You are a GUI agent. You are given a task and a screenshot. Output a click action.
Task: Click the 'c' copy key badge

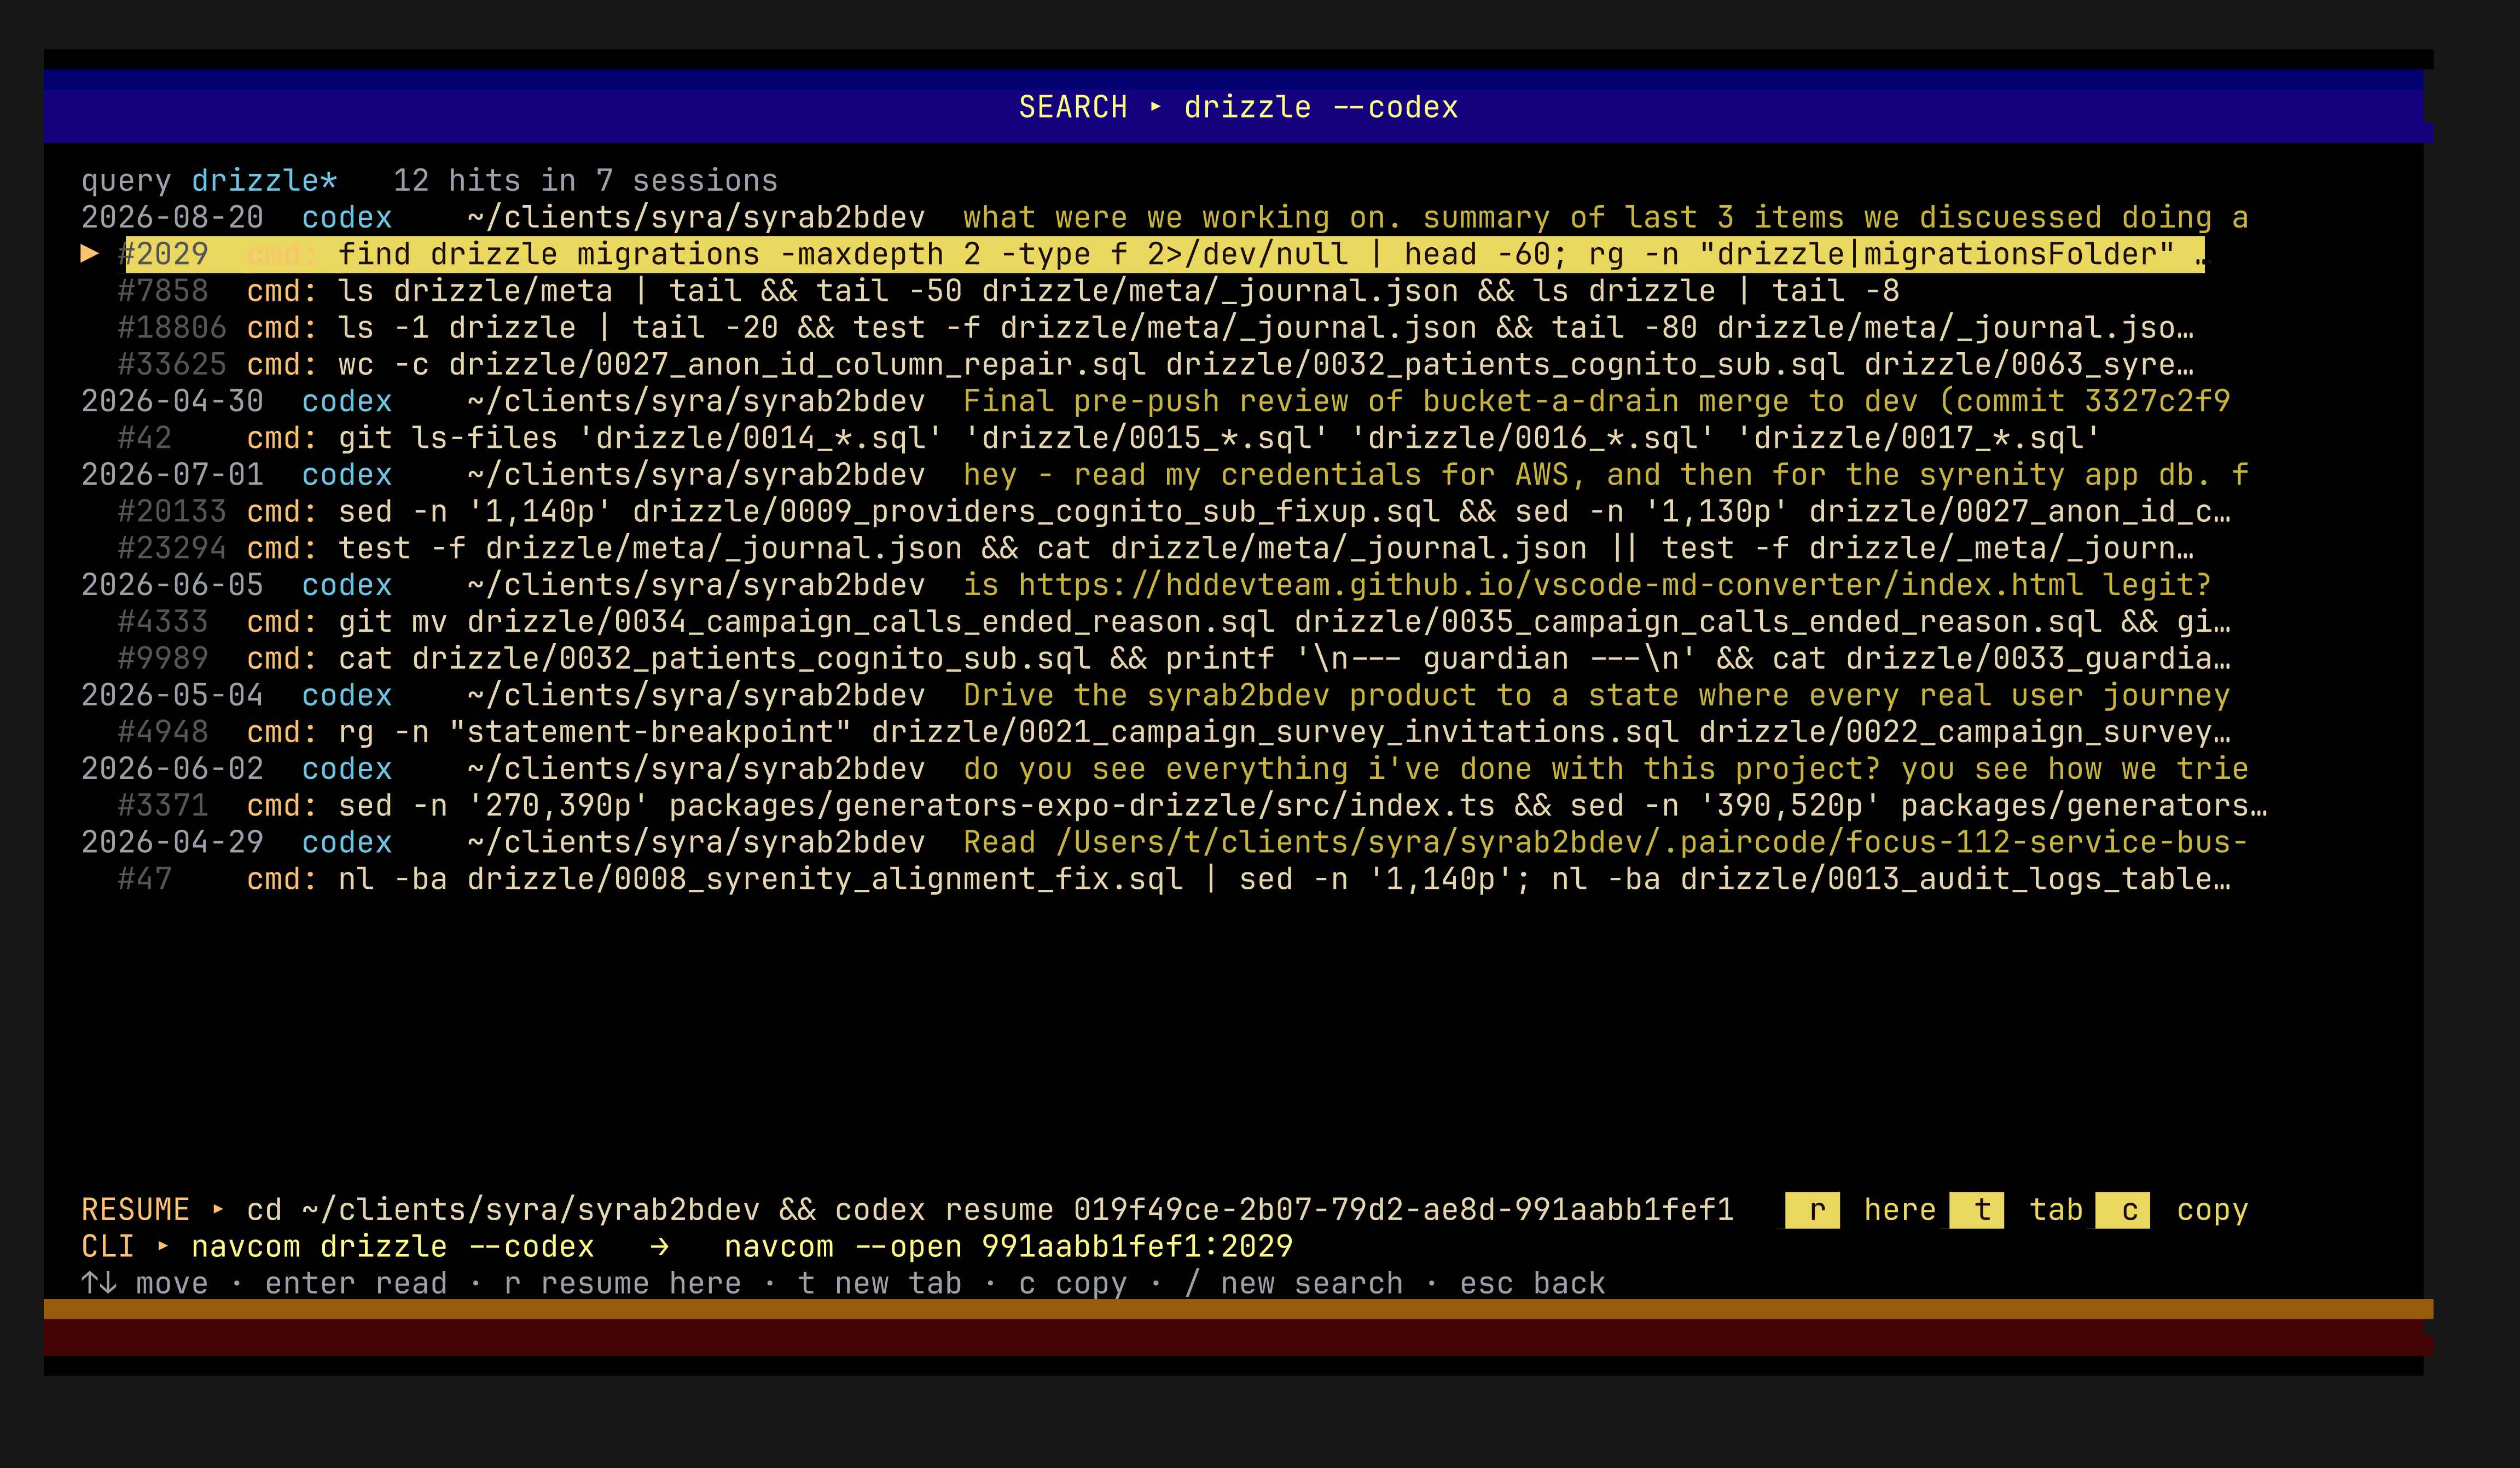[2122, 1210]
